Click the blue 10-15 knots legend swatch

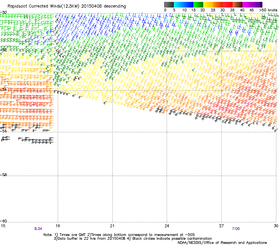189,5
